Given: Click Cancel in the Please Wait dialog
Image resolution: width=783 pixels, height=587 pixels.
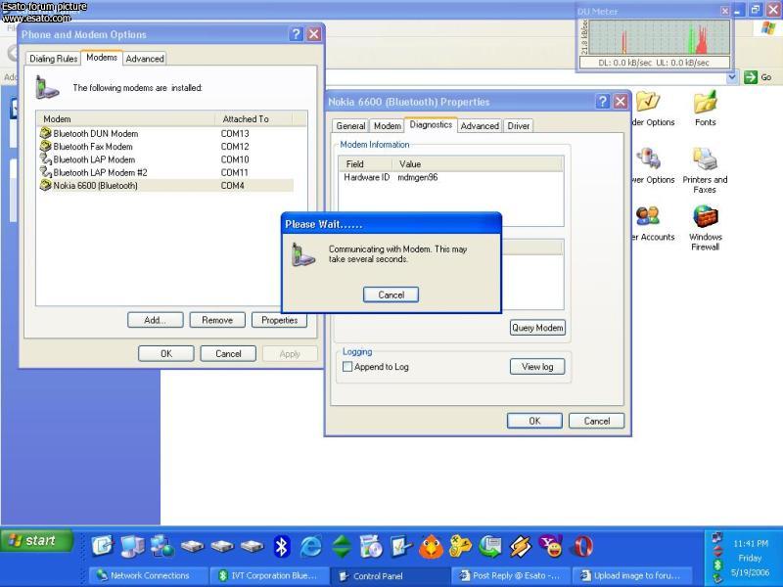Looking at the screenshot, I should 391,295.
